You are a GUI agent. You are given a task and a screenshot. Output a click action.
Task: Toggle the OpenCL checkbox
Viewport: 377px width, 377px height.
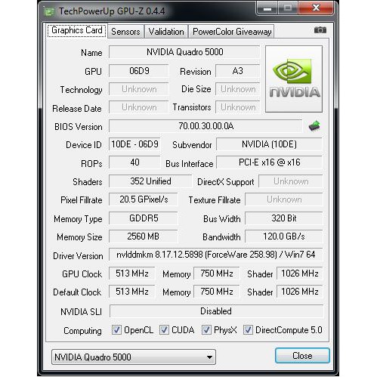[116, 330]
